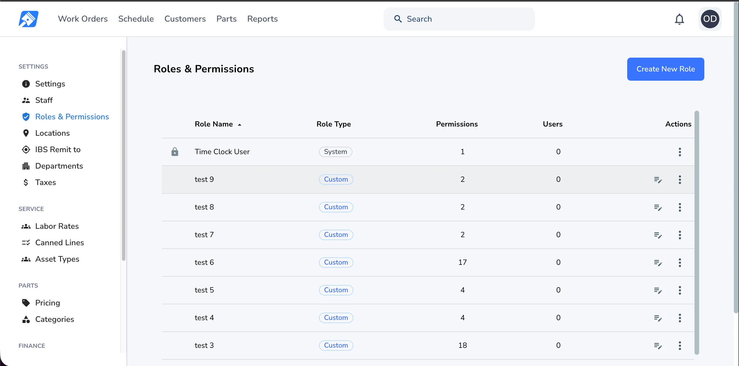Viewport: 739px width, 366px height.
Task: Click the Custom badge for test 6
Action: (x=336, y=263)
